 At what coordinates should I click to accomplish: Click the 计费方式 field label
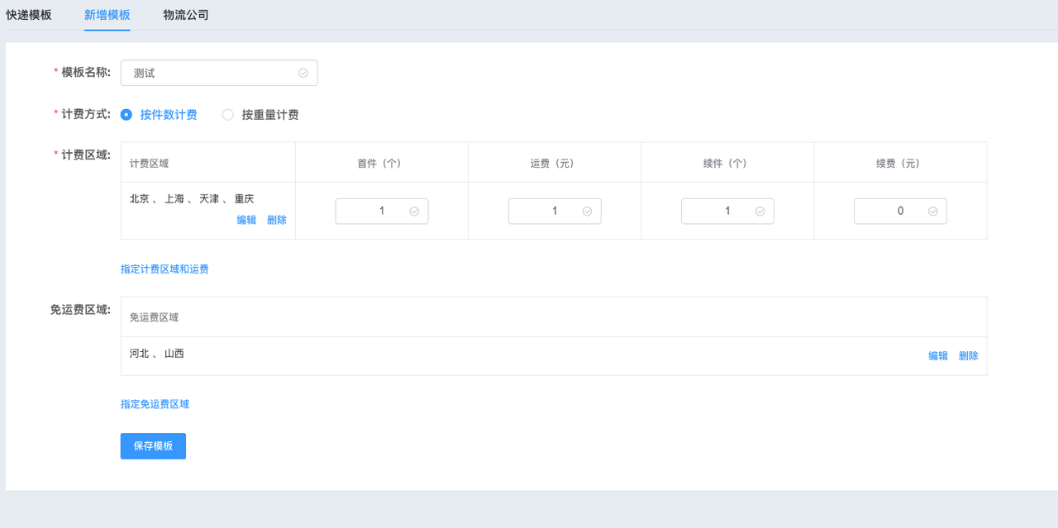[86, 114]
